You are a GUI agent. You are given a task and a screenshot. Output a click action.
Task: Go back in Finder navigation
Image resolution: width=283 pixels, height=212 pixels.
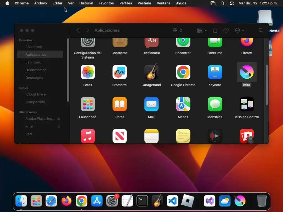pos(78,30)
